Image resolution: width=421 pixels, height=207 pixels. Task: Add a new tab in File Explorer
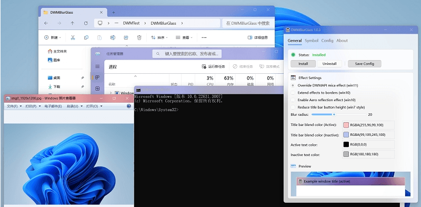tap(113, 12)
